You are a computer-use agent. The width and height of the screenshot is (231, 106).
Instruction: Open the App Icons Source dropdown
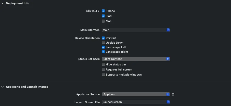(168, 94)
